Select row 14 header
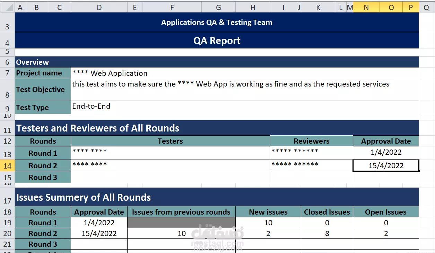This screenshot has width=435, height=253. 7,165
